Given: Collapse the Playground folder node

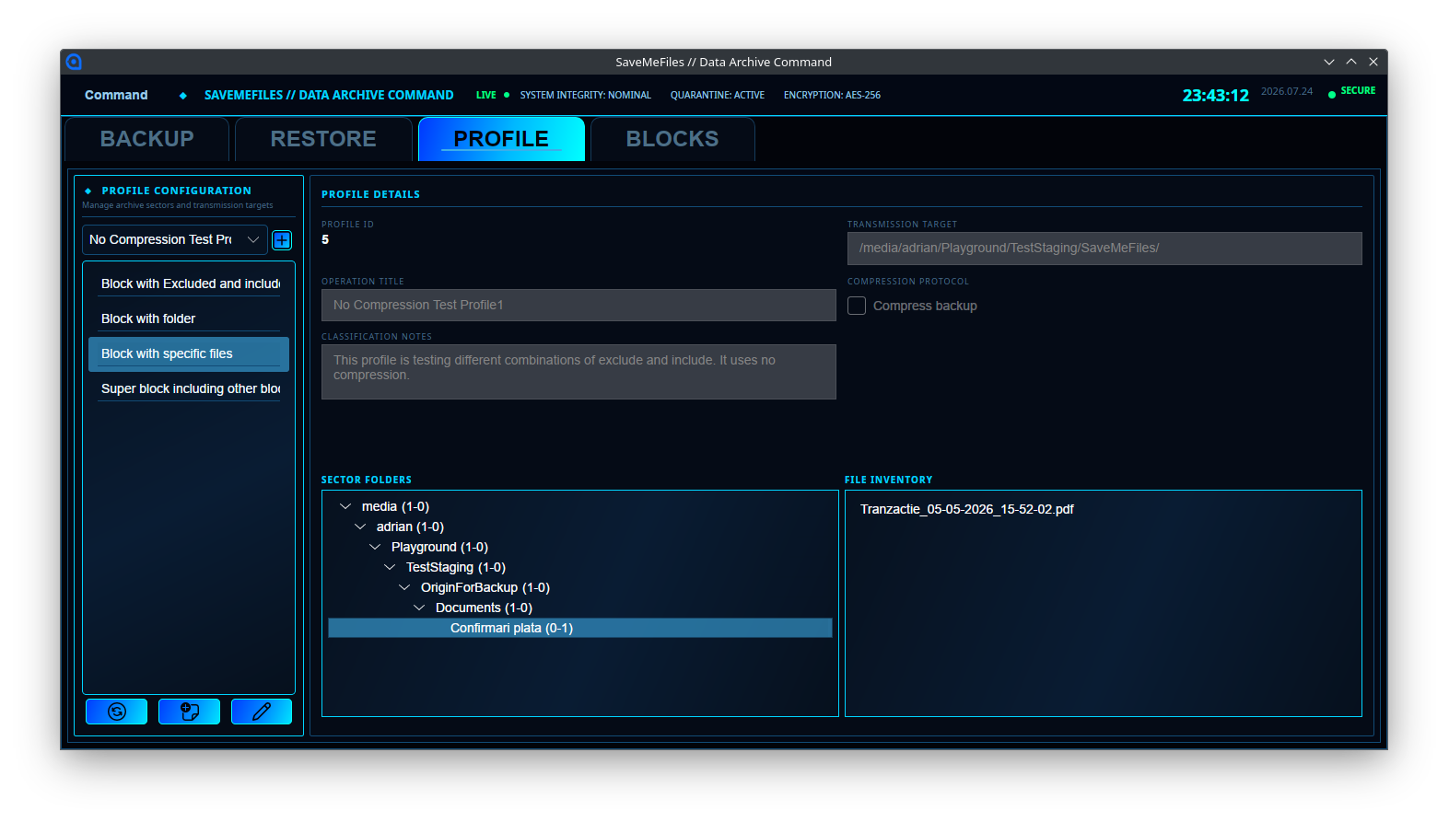Looking at the screenshot, I should [x=375, y=547].
